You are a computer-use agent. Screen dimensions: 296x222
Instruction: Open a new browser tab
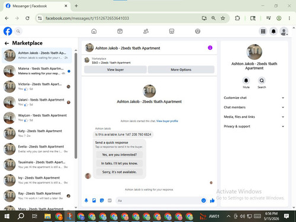[76, 6]
